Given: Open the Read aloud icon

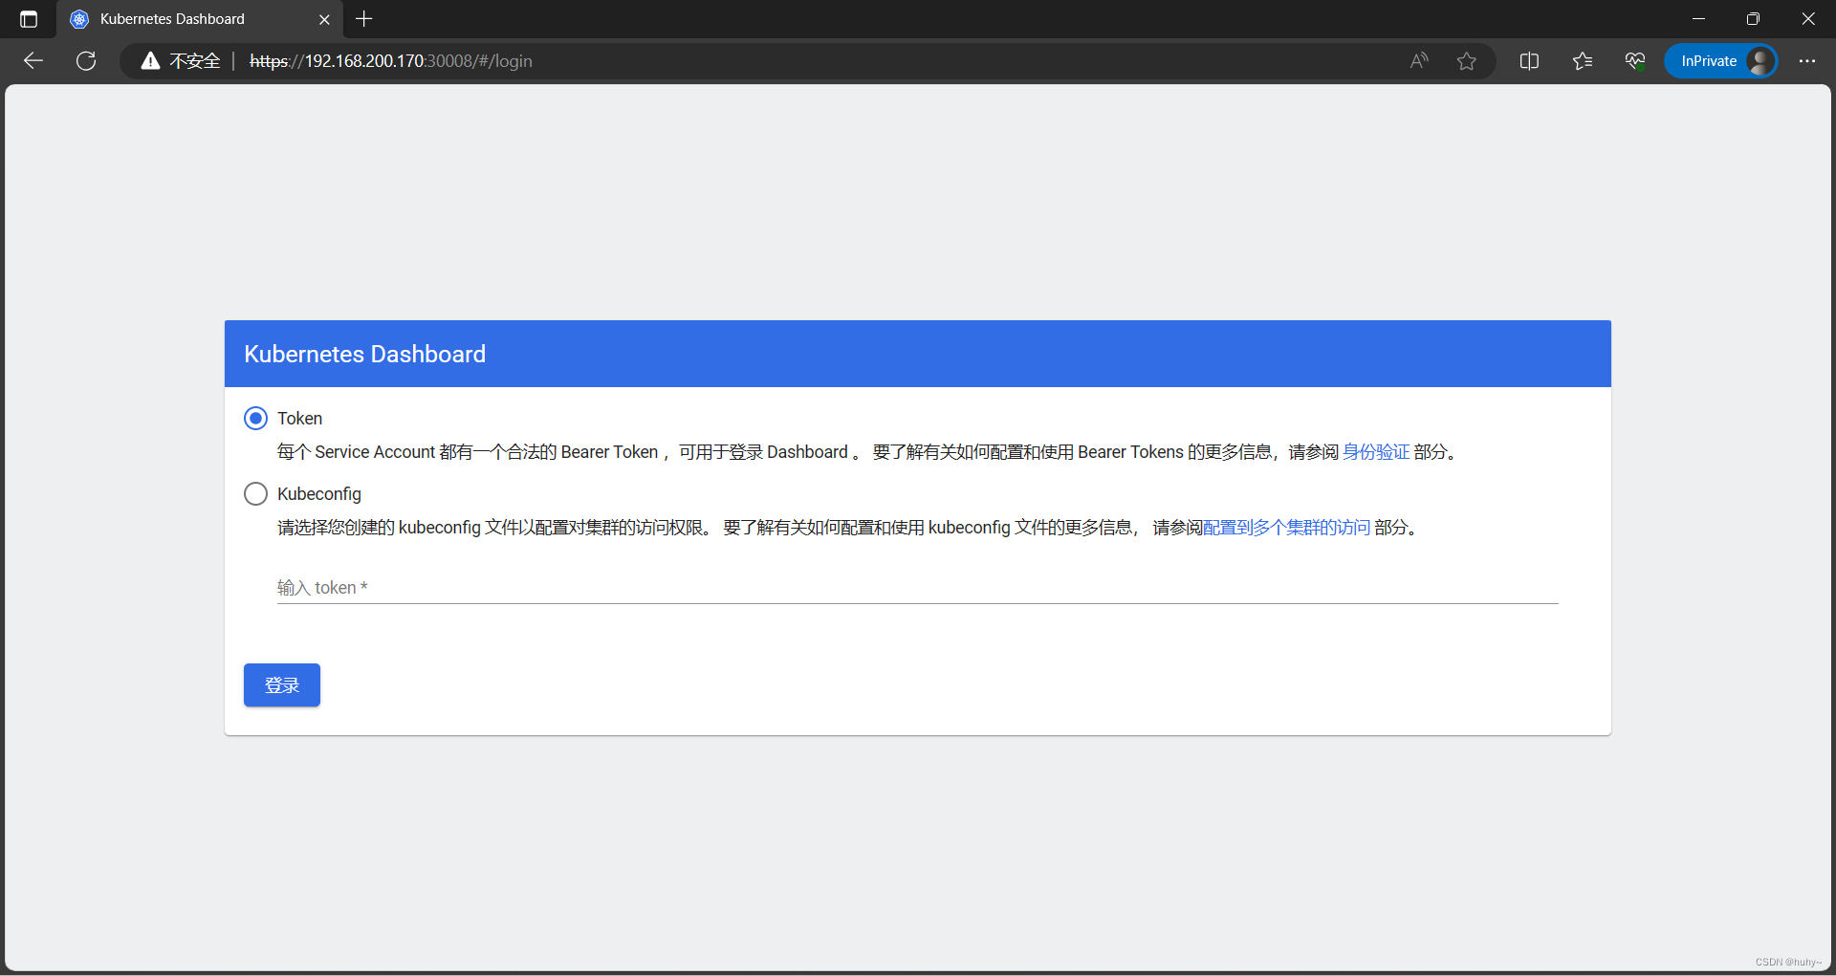Looking at the screenshot, I should (1419, 61).
